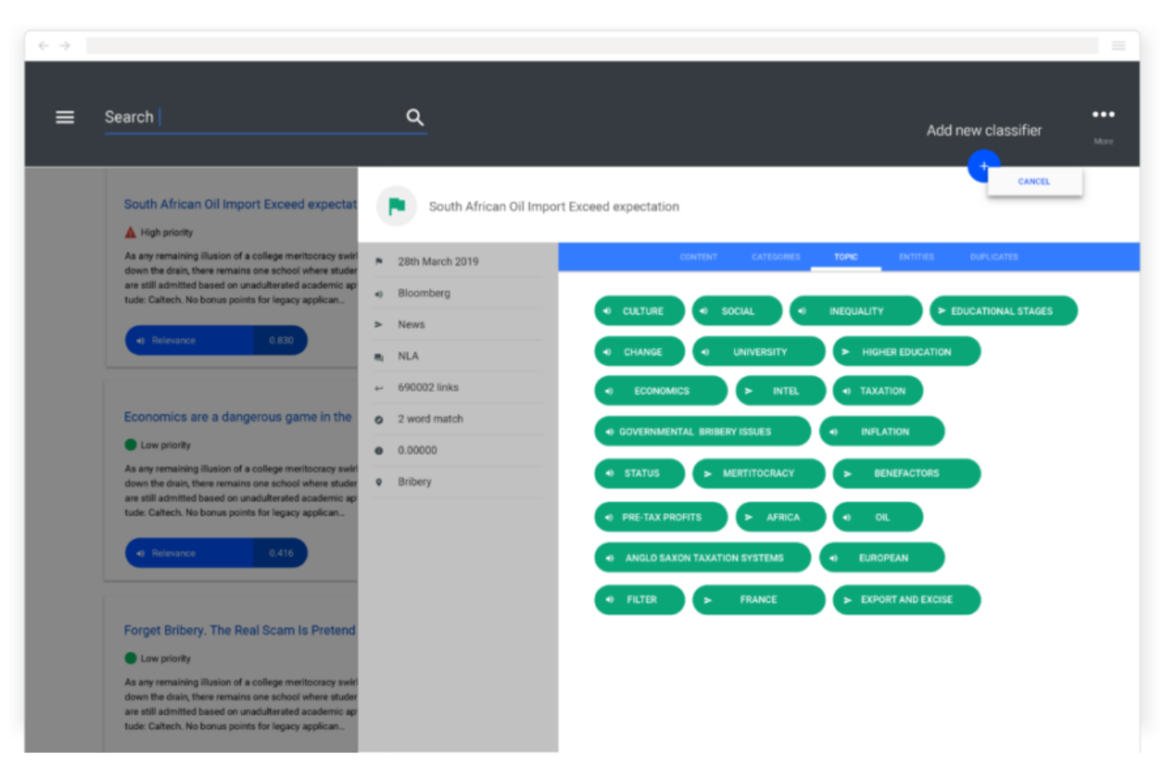Click the High priority warning triangle
This screenshot has width=1165, height=777.
click(131, 231)
